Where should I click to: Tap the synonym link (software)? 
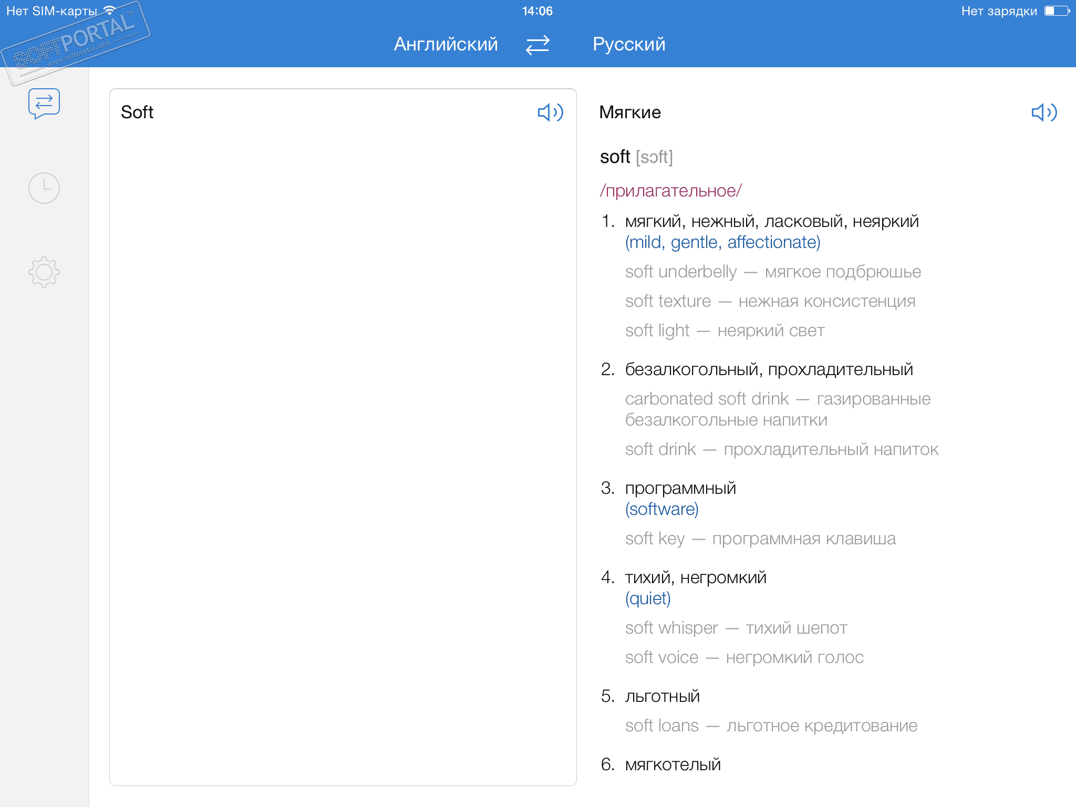(x=661, y=509)
